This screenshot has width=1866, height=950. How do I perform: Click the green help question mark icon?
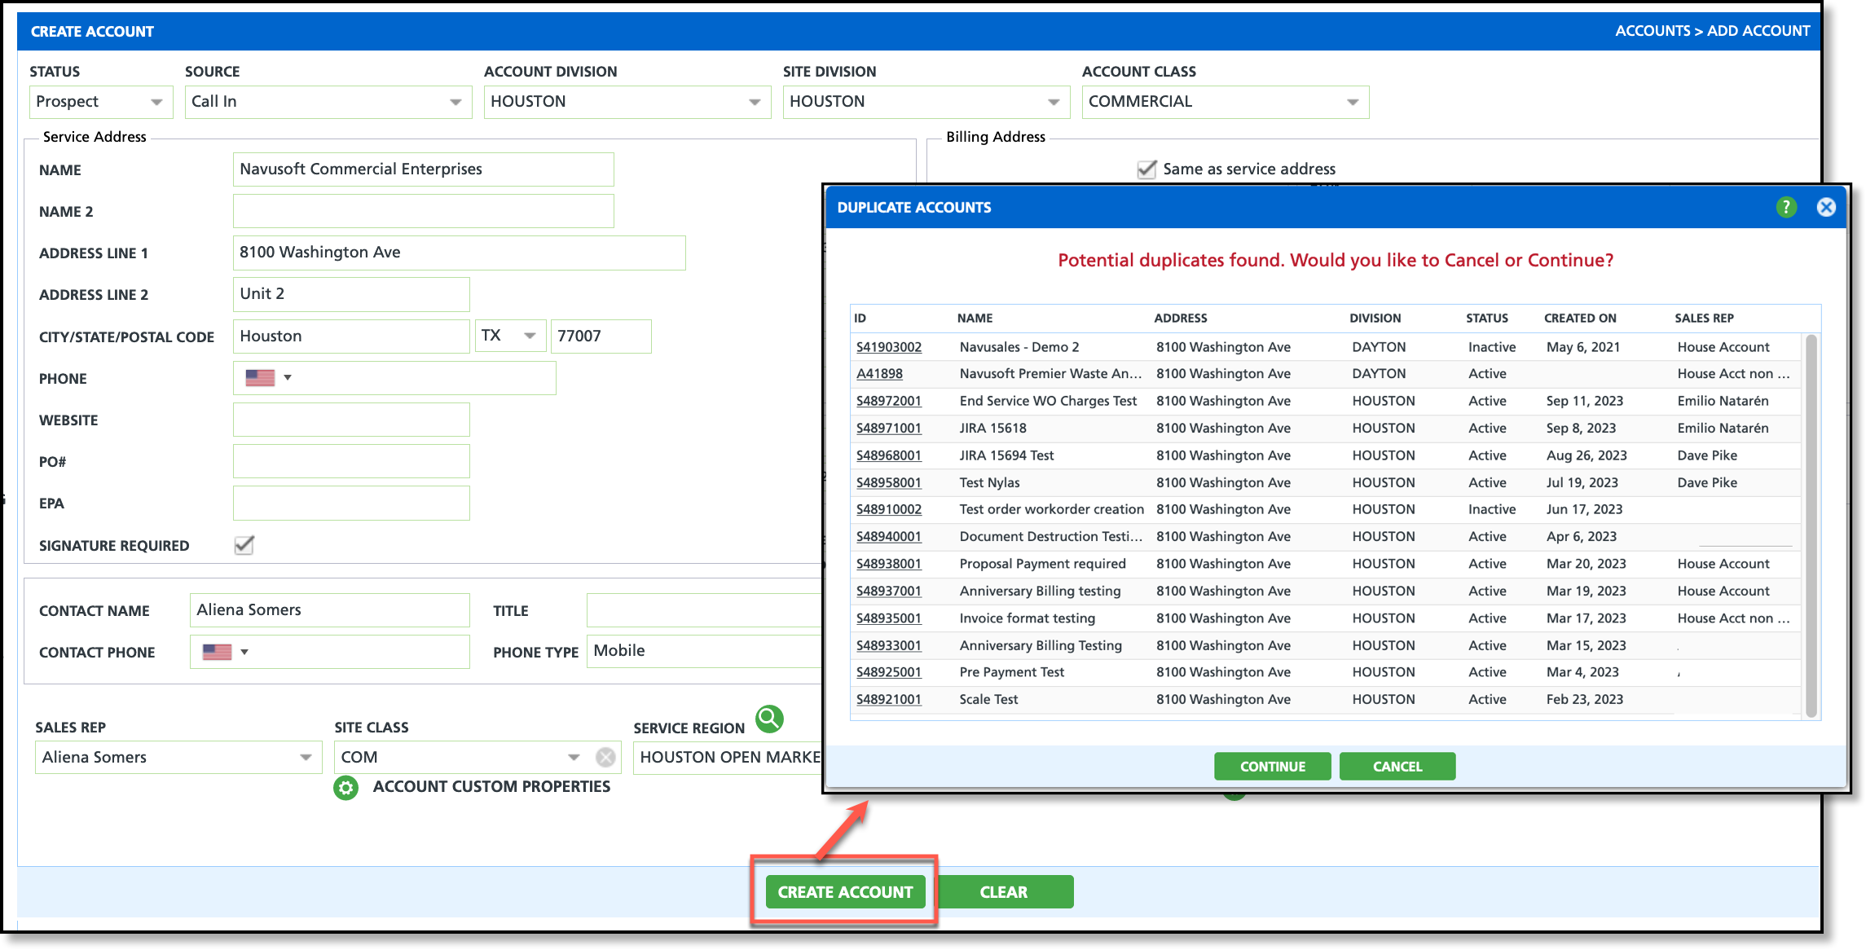click(1786, 207)
